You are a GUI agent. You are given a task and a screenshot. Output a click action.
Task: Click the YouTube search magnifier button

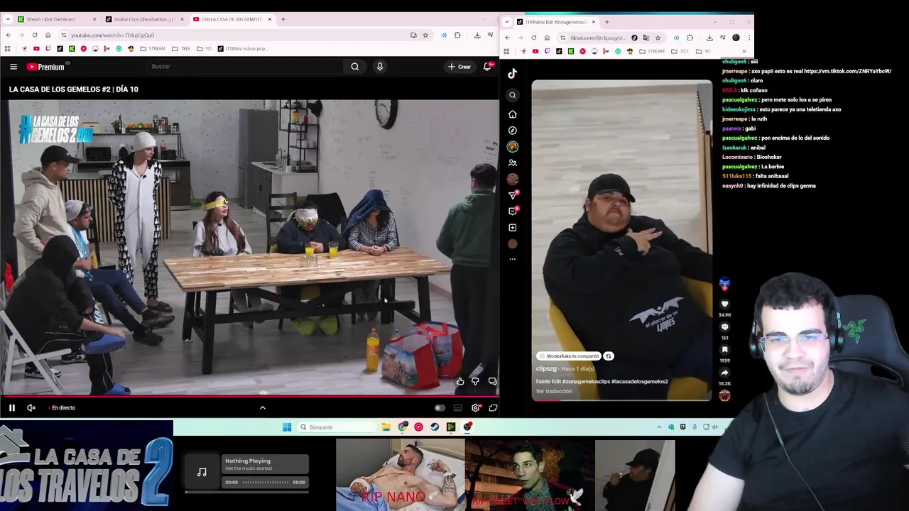coord(354,67)
